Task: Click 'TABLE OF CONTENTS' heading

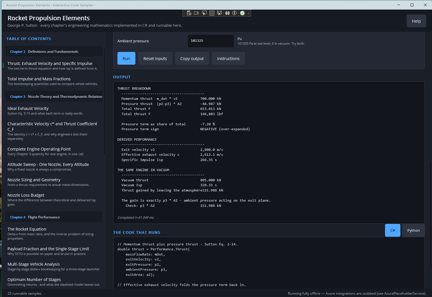Action: [29, 39]
